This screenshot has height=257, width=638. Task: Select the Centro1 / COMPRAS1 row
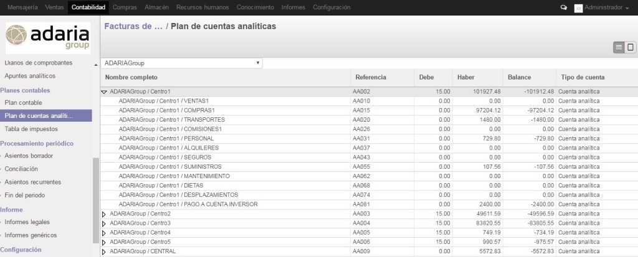tap(369, 110)
